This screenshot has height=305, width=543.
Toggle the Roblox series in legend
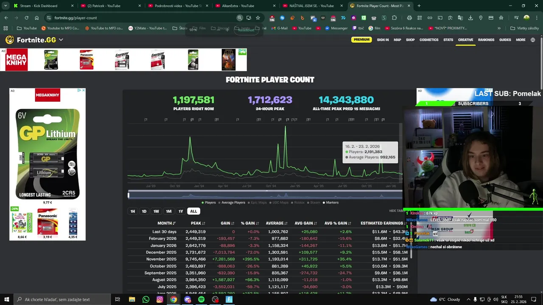(x=298, y=202)
